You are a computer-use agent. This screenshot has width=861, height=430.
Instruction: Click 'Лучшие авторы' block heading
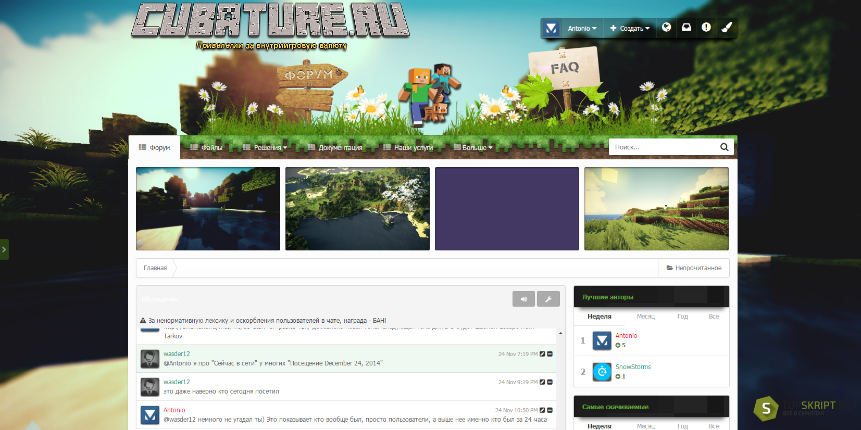click(x=608, y=297)
